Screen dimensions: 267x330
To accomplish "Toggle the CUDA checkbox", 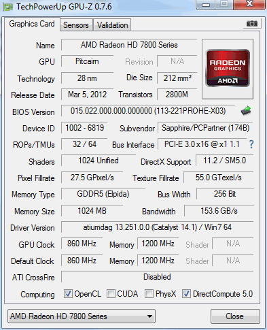I will click(x=111, y=294).
